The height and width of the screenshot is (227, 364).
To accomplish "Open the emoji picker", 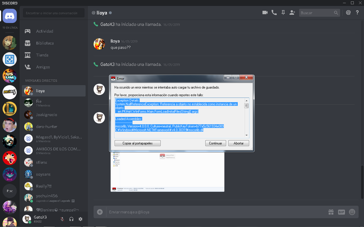I will point(352,212).
